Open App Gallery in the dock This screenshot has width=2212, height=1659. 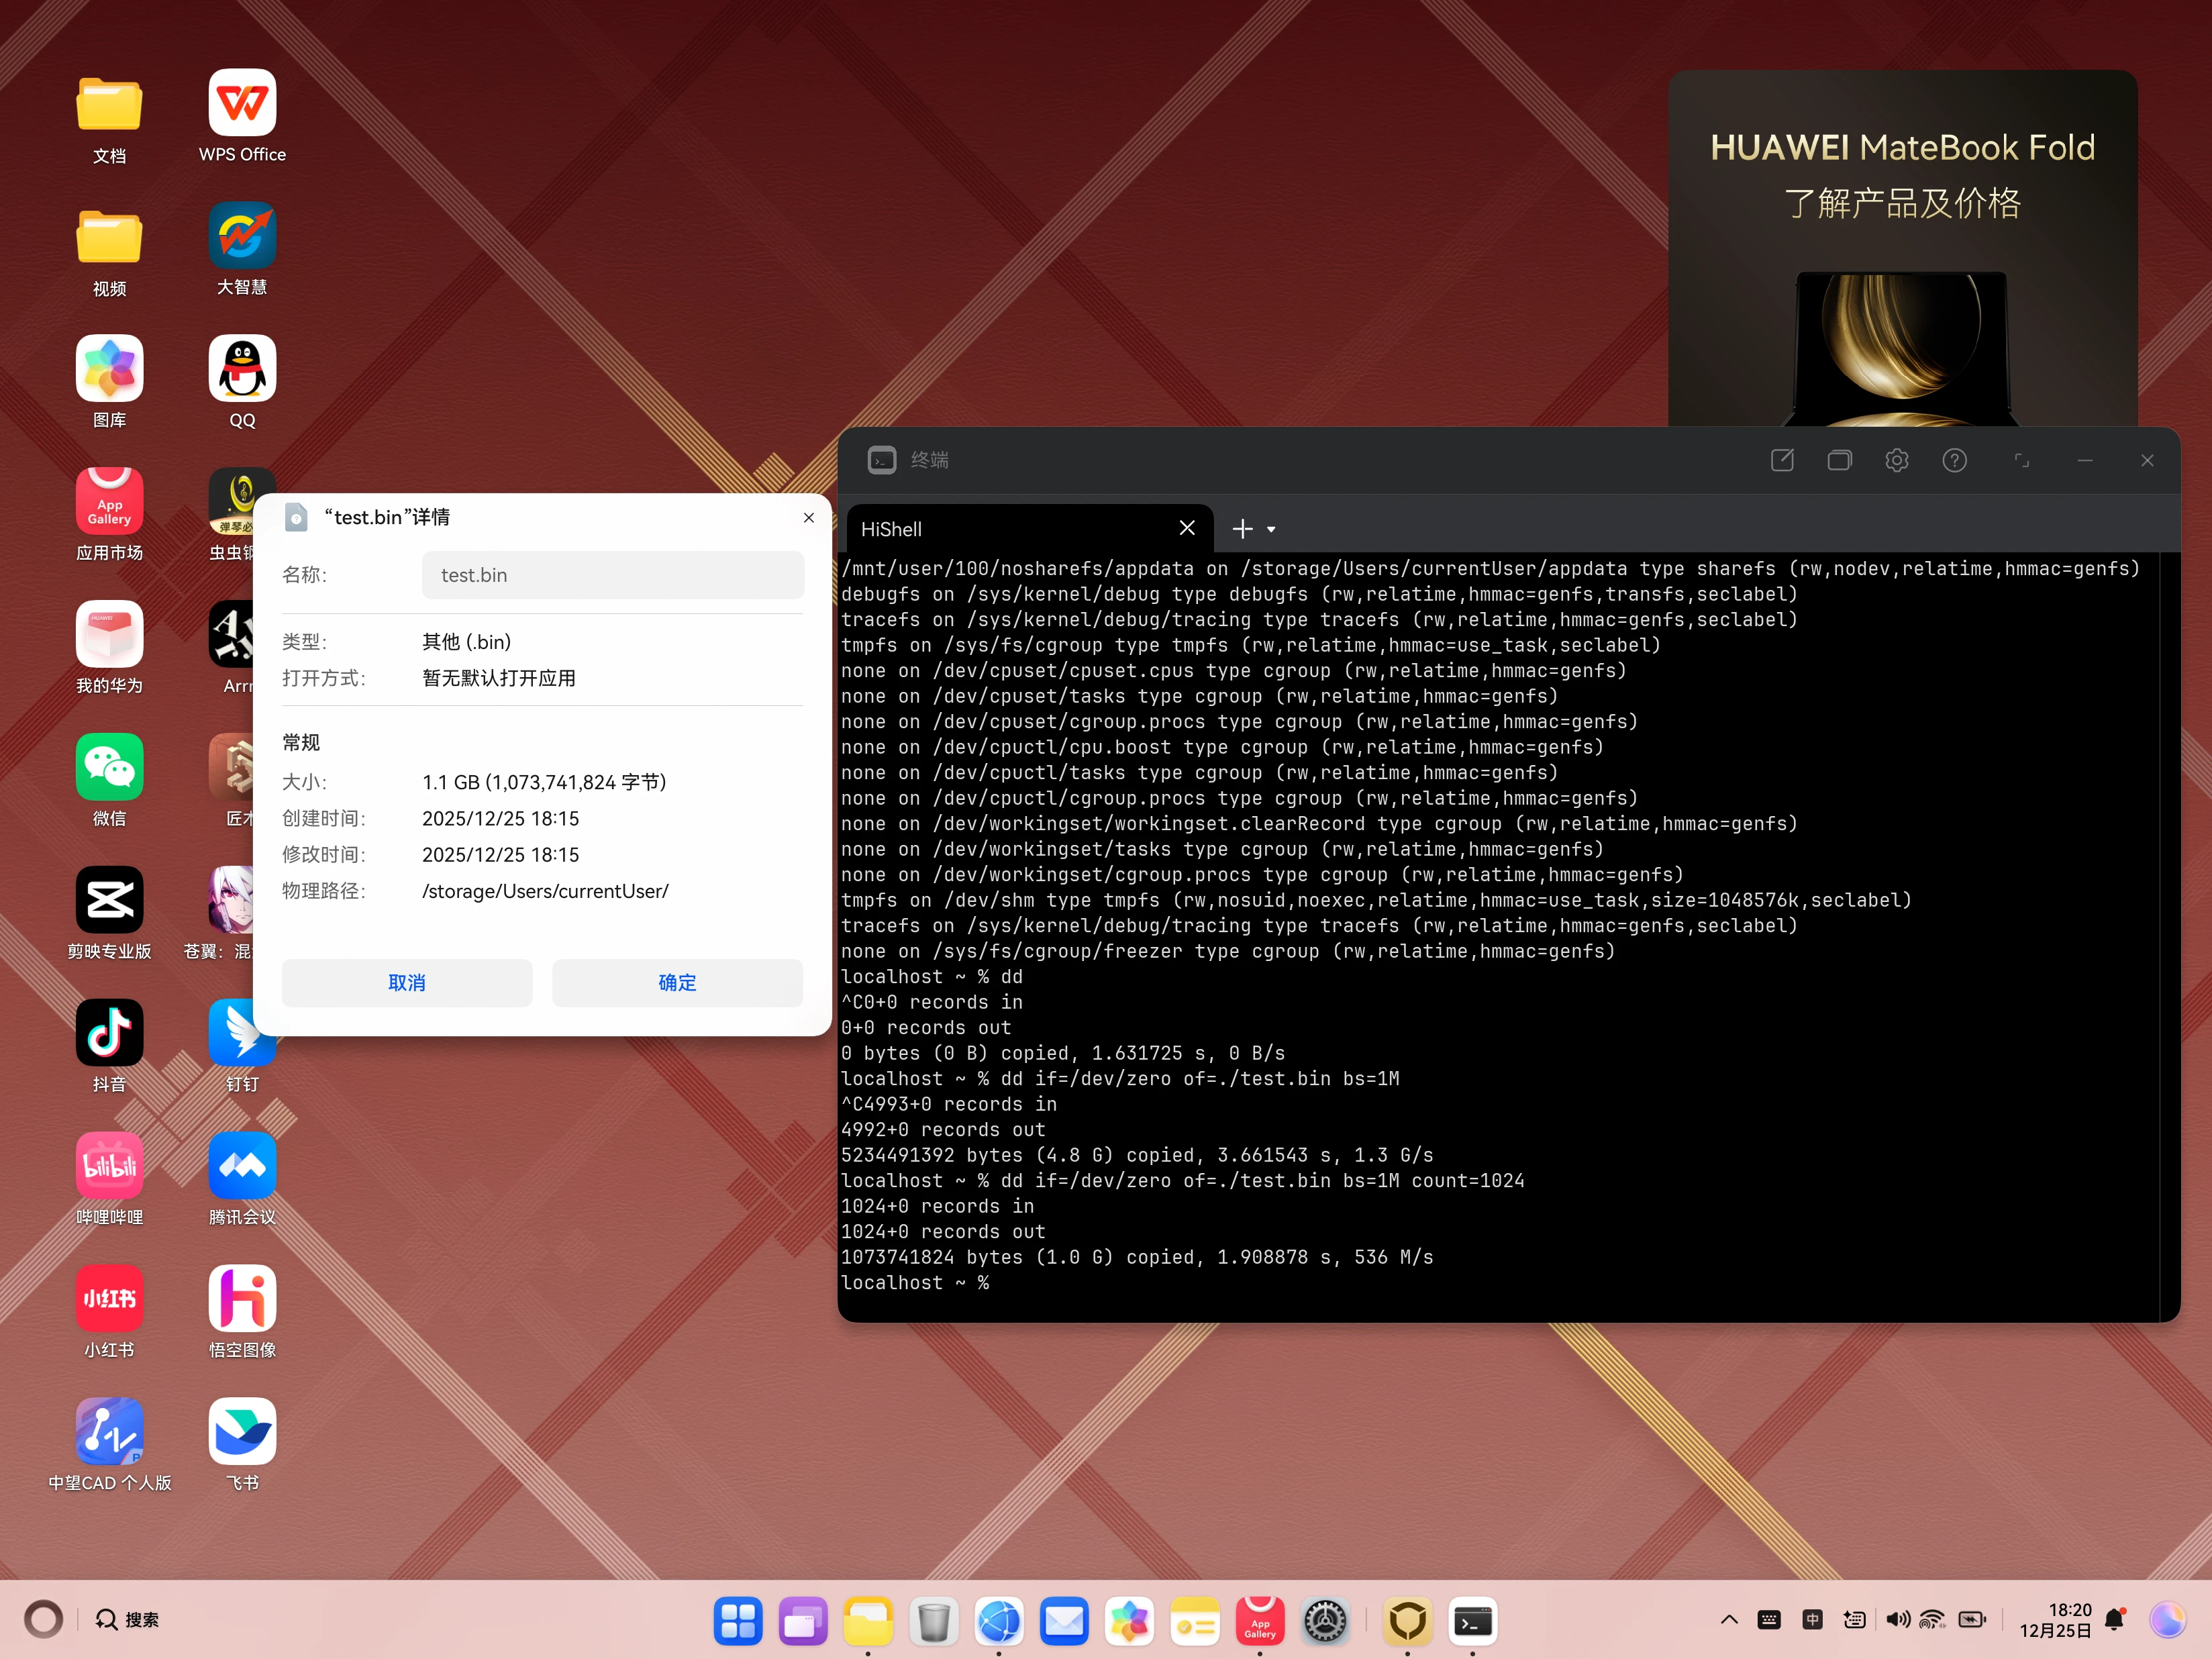(1259, 1621)
